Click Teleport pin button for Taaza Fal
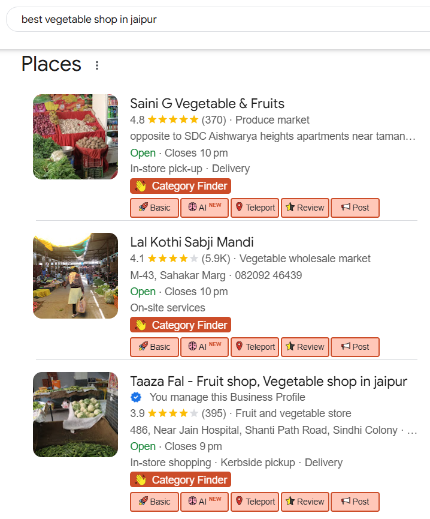 (x=255, y=502)
